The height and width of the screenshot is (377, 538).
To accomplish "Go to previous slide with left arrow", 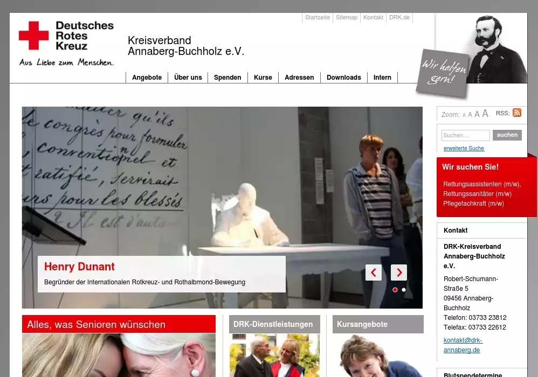I will [374, 273].
